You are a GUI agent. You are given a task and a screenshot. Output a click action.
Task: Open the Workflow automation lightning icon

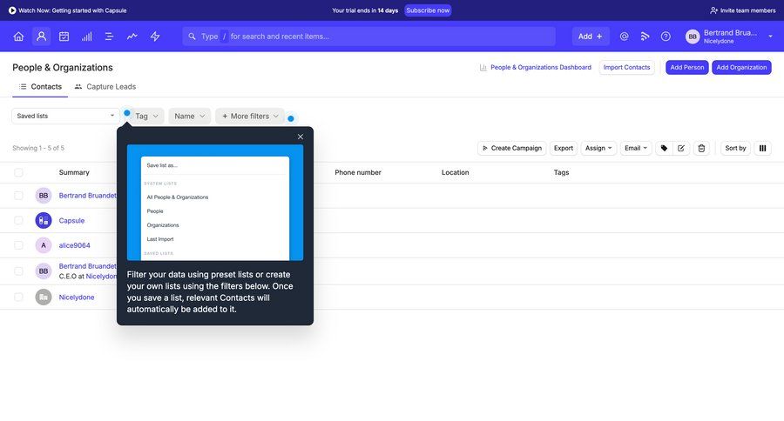[155, 37]
